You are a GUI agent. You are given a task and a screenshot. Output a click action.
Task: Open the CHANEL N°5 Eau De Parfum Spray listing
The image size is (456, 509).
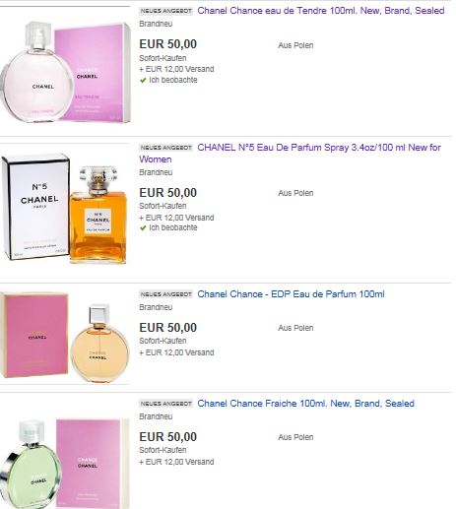(x=290, y=154)
